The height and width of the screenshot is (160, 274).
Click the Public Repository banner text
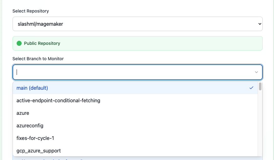(x=42, y=43)
